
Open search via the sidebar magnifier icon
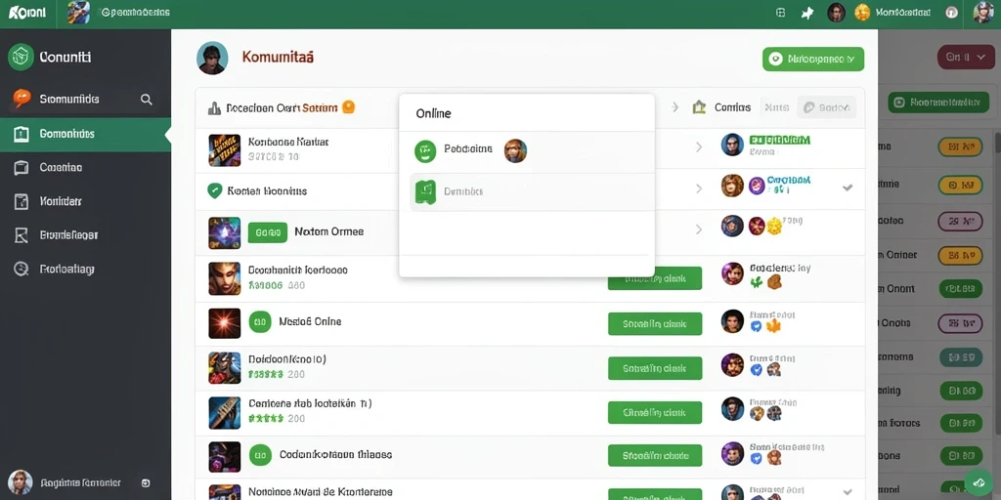tap(147, 100)
